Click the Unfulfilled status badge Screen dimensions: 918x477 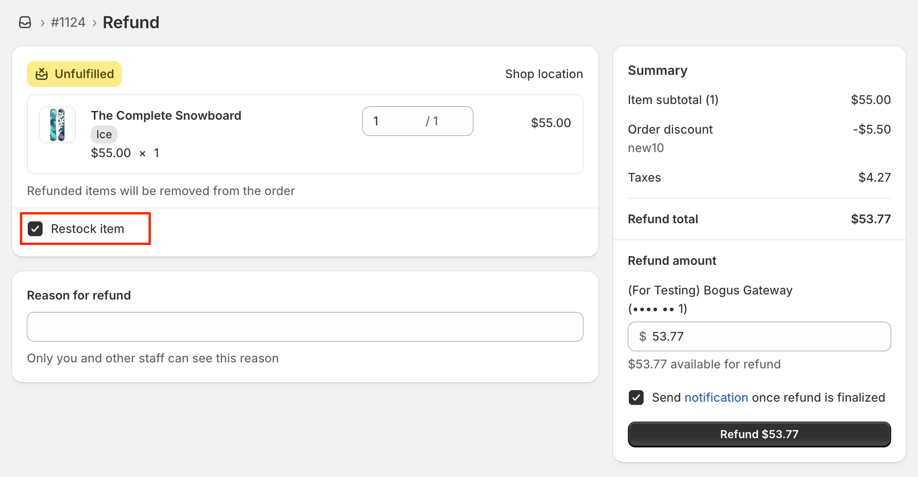(74, 74)
